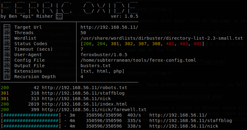Screen dimensions: 247x130
Task: Click the "ver: 1.0.5" version text
Action: coord(125,16)
